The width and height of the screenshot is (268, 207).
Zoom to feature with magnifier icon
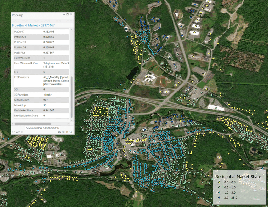71,132
